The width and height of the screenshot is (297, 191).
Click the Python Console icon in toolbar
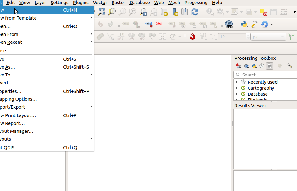coord(244,24)
